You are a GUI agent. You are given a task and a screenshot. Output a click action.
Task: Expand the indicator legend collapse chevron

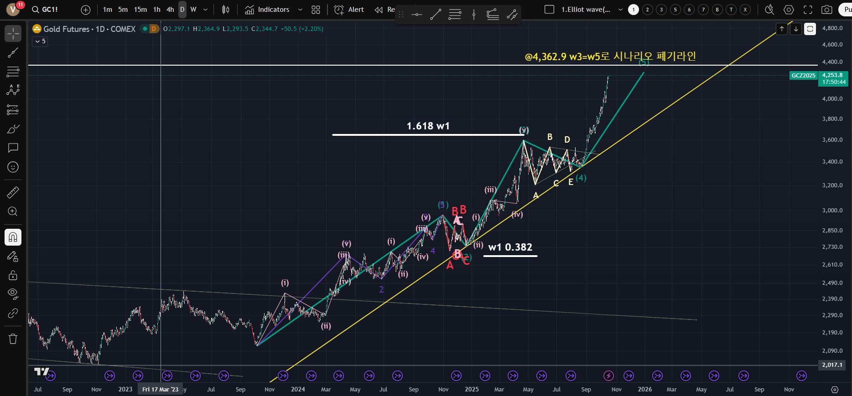[40, 41]
